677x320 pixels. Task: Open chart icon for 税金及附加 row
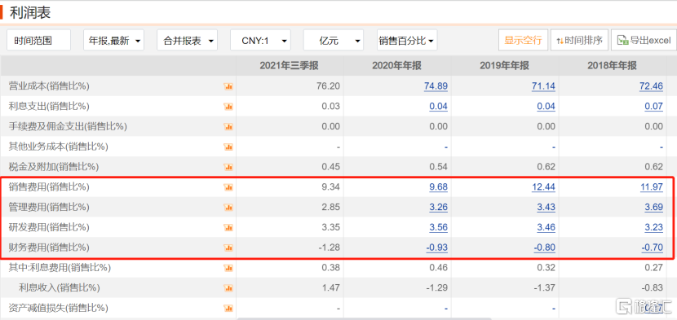pos(228,168)
